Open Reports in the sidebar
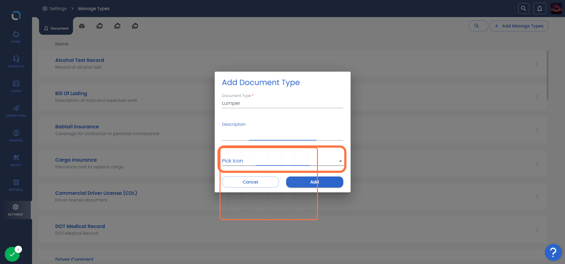Screen dimensions: 565x264 pyautogui.click(x=16, y=185)
